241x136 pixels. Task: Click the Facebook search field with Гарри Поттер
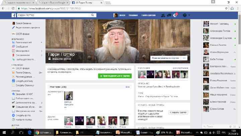(53, 15)
